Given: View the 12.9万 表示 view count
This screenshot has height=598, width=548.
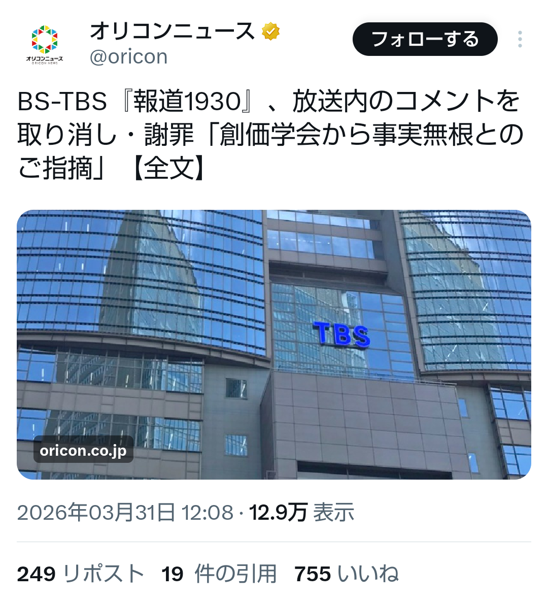Looking at the screenshot, I should 301,512.
